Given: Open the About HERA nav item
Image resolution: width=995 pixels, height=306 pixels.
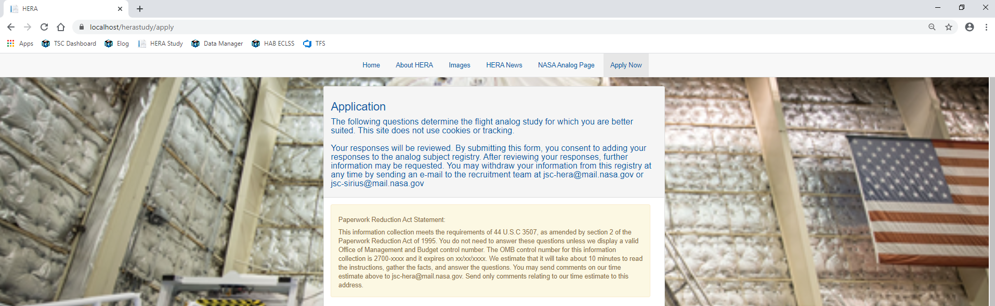Looking at the screenshot, I should (x=414, y=65).
